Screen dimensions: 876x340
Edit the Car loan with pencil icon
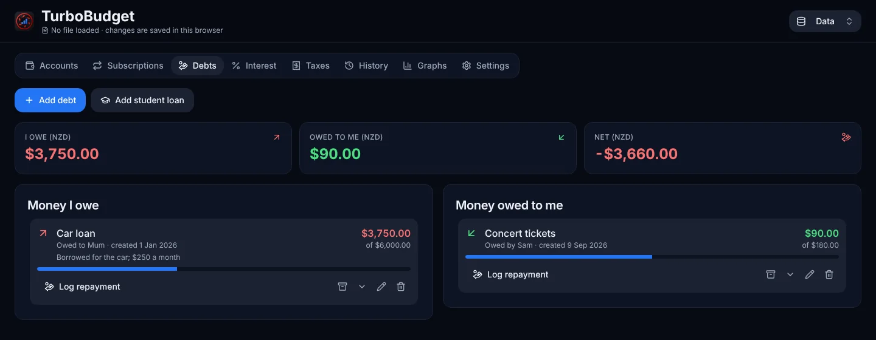tap(381, 287)
